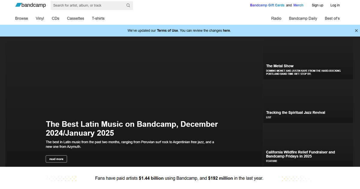Open the Vinyl section

click(x=40, y=18)
